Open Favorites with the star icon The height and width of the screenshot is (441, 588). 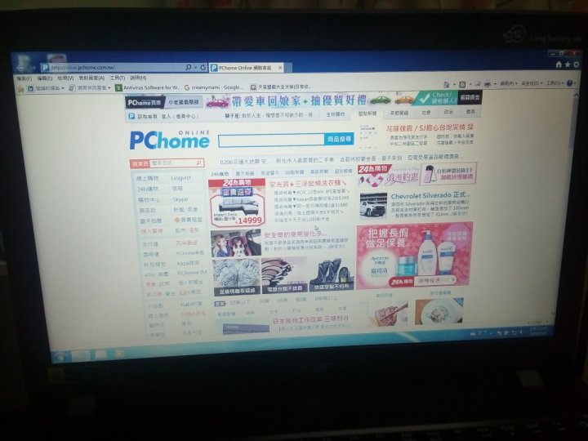click(x=568, y=65)
